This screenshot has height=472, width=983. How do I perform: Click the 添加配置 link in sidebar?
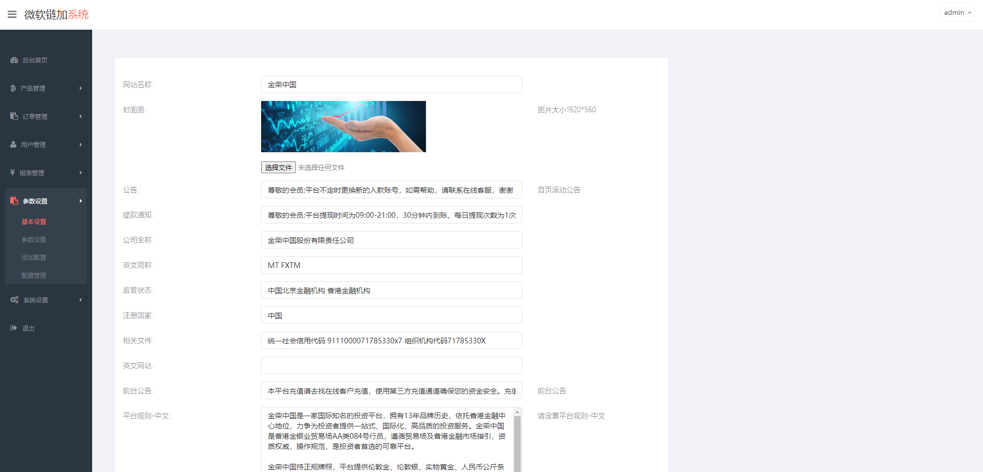point(33,257)
